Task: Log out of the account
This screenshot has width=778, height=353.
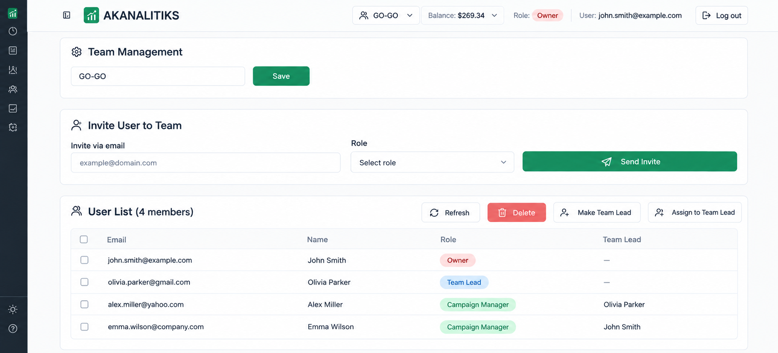Action: pyautogui.click(x=722, y=15)
